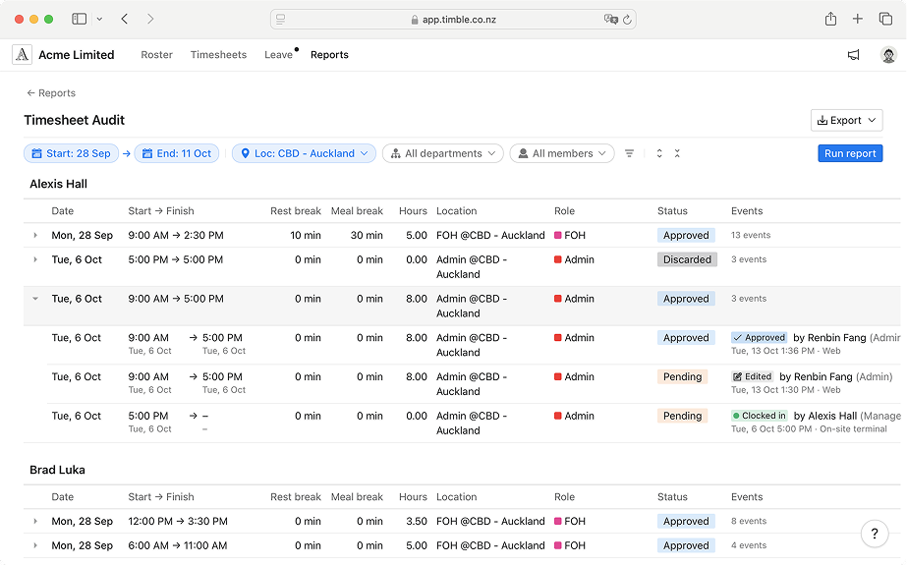Click the 'Clocked in' event badge
The width and height of the screenshot is (907, 566).
(x=760, y=416)
